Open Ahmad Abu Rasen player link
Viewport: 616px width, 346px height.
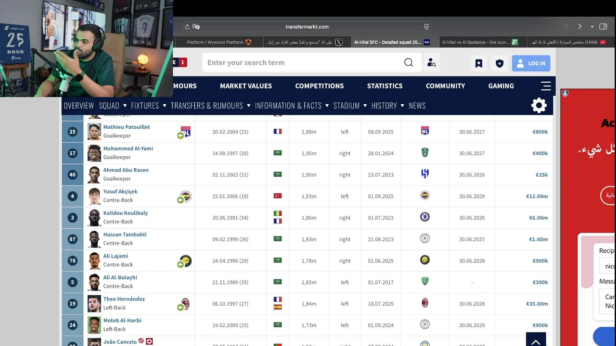coord(126,170)
